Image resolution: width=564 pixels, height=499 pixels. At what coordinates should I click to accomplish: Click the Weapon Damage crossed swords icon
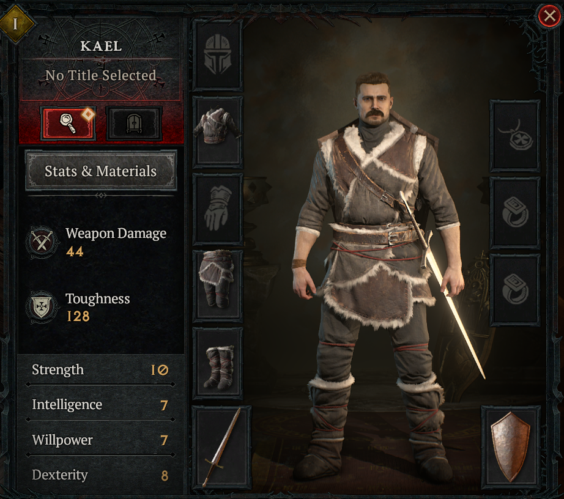pos(42,242)
